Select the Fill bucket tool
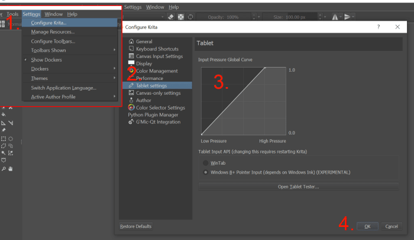 4,114
